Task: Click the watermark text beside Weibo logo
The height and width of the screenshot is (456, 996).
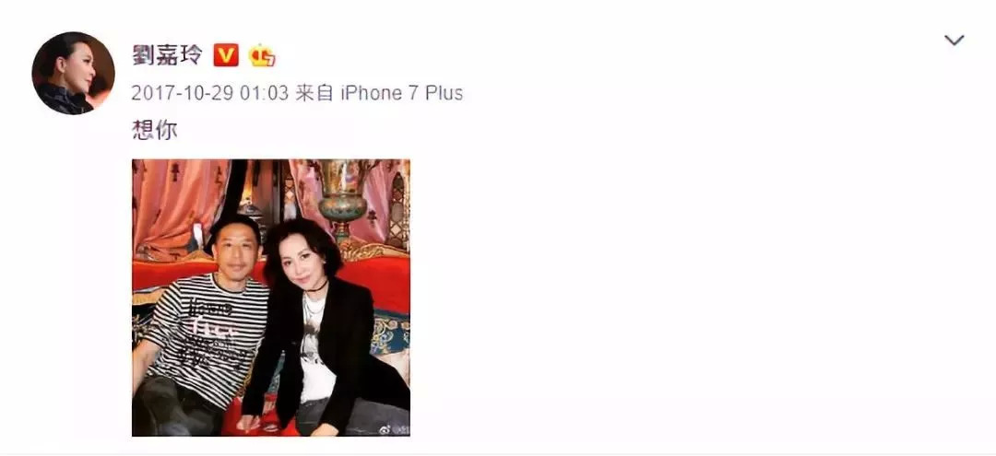Action: [x=401, y=430]
